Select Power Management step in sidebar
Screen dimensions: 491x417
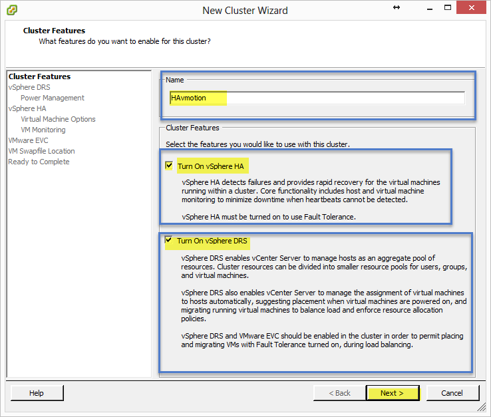tap(53, 98)
